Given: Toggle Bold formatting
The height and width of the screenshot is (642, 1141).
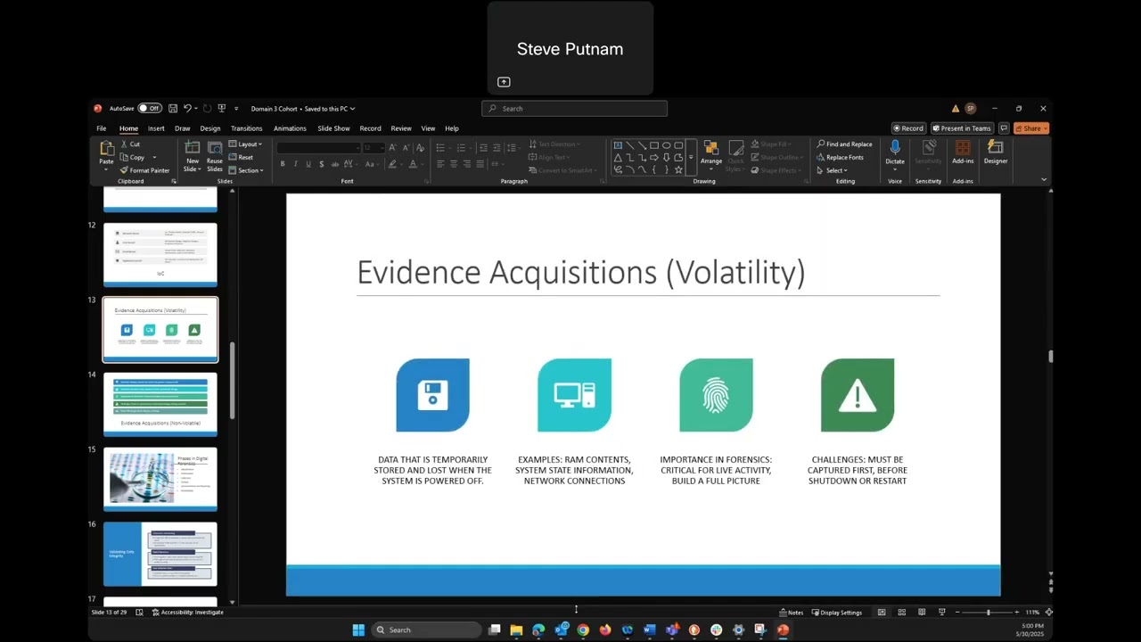Looking at the screenshot, I should coord(283,164).
